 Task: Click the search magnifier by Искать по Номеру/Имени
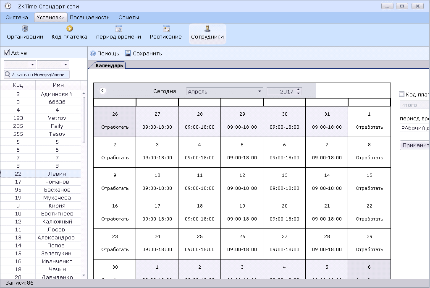[8, 75]
